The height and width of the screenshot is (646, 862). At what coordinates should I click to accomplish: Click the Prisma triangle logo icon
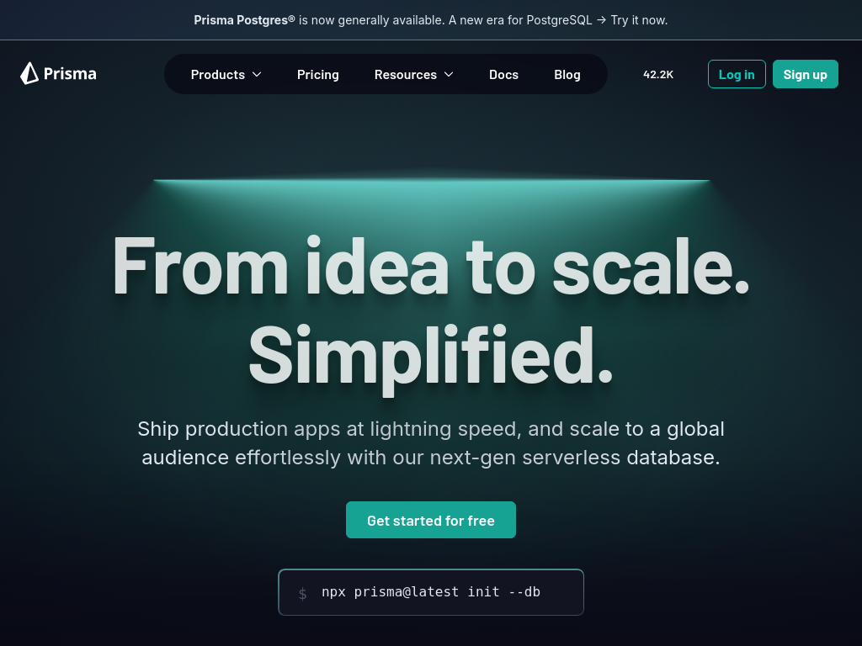[29, 74]
